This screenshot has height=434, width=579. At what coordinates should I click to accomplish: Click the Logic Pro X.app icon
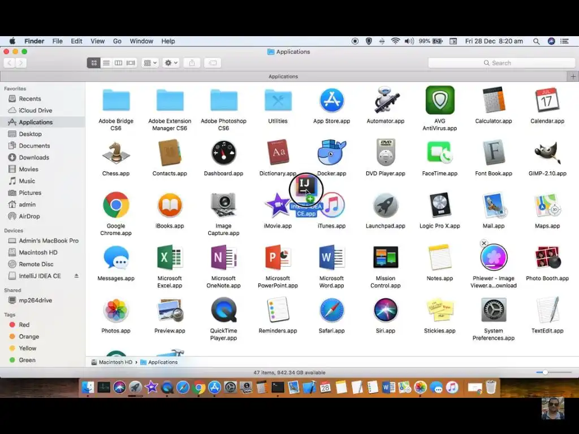[x=440, y=205]
